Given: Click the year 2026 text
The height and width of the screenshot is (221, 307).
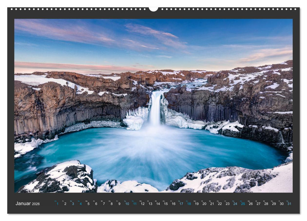Looking at the screenshot, I should point(36,204).
